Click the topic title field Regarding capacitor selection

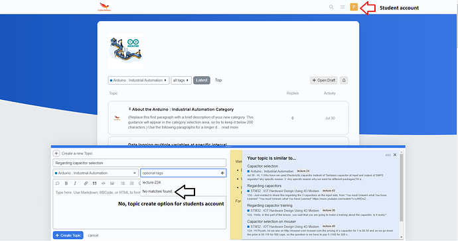tap(139, 163)
